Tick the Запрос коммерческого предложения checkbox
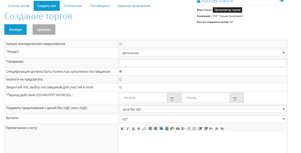 (x=121, y=44)
